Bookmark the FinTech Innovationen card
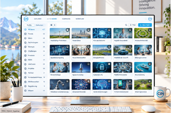Viewport: 171px width, 113px height. tap(130, 81)
